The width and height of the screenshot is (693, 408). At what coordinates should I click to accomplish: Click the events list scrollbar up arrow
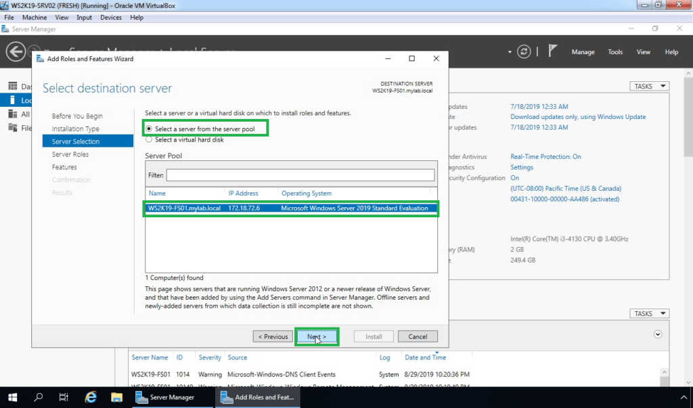pos(665,372)
